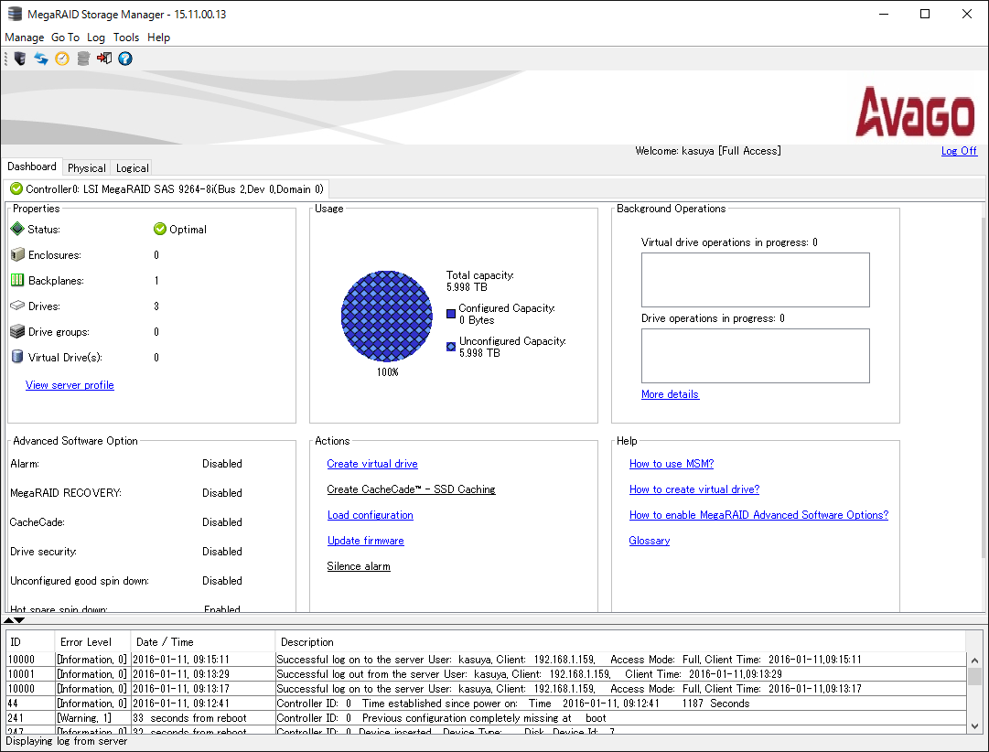Image resolution: width=989 pixels, height=752 pixels.
Task: Select the Warning log row ID 241
Action: [x=486, y=718]
